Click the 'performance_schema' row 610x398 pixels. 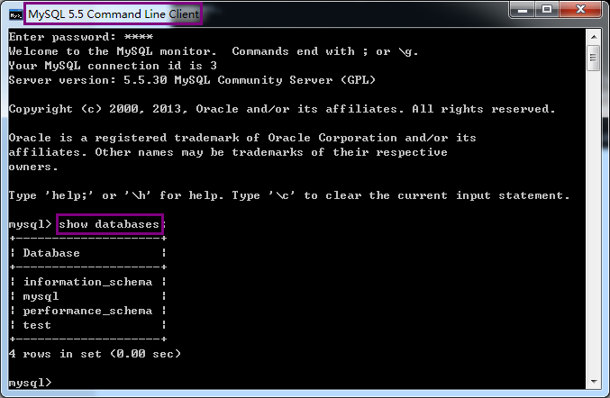coord(88,311)
